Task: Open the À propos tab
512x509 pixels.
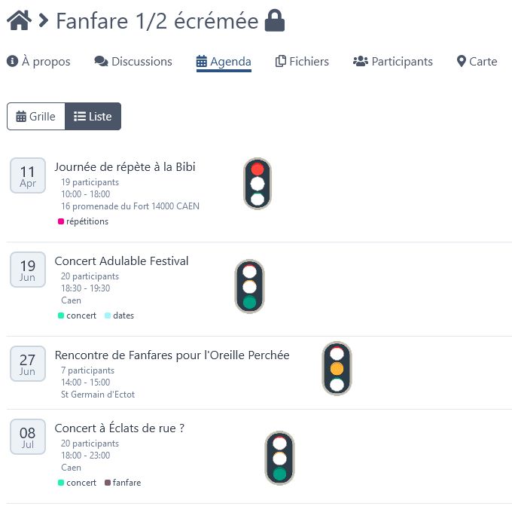Action: [38, 62]
